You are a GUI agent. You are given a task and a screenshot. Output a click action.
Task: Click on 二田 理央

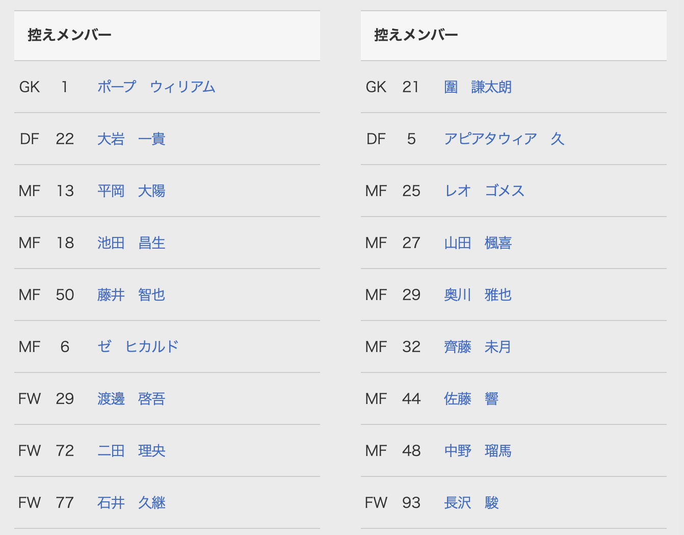[x=131, y=451]
